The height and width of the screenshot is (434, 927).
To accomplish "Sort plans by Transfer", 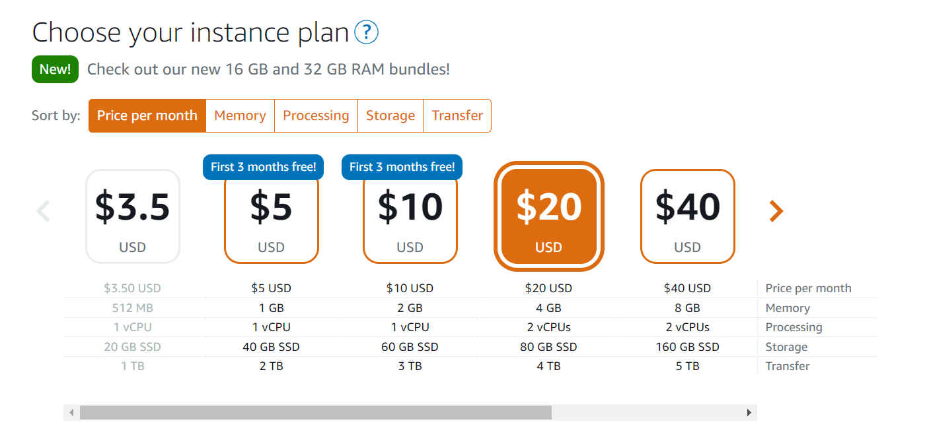I will click(x=457, y=115).
